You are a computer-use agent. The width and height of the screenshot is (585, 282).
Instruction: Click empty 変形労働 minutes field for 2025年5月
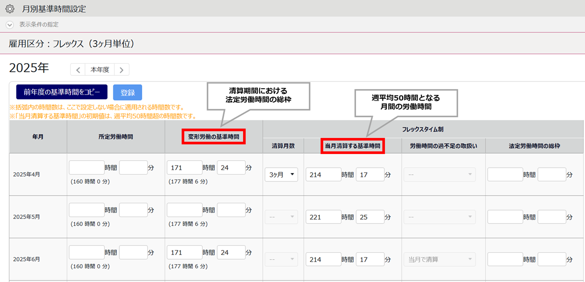231,210
